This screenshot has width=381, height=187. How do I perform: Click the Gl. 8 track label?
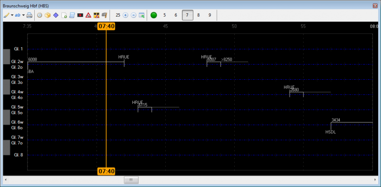[18, 155]
